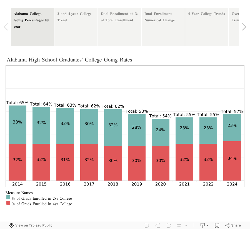Click the Redo icon in the Tableau toolbar

point(157,225)
